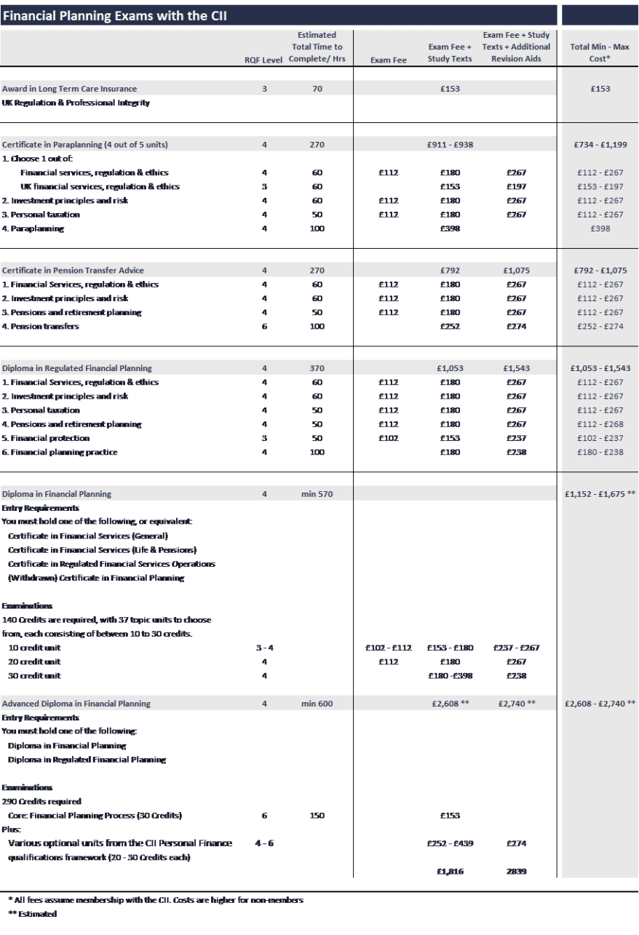
Task: Click the 'min 570' estimated hours cell
Action: point(317,494)
